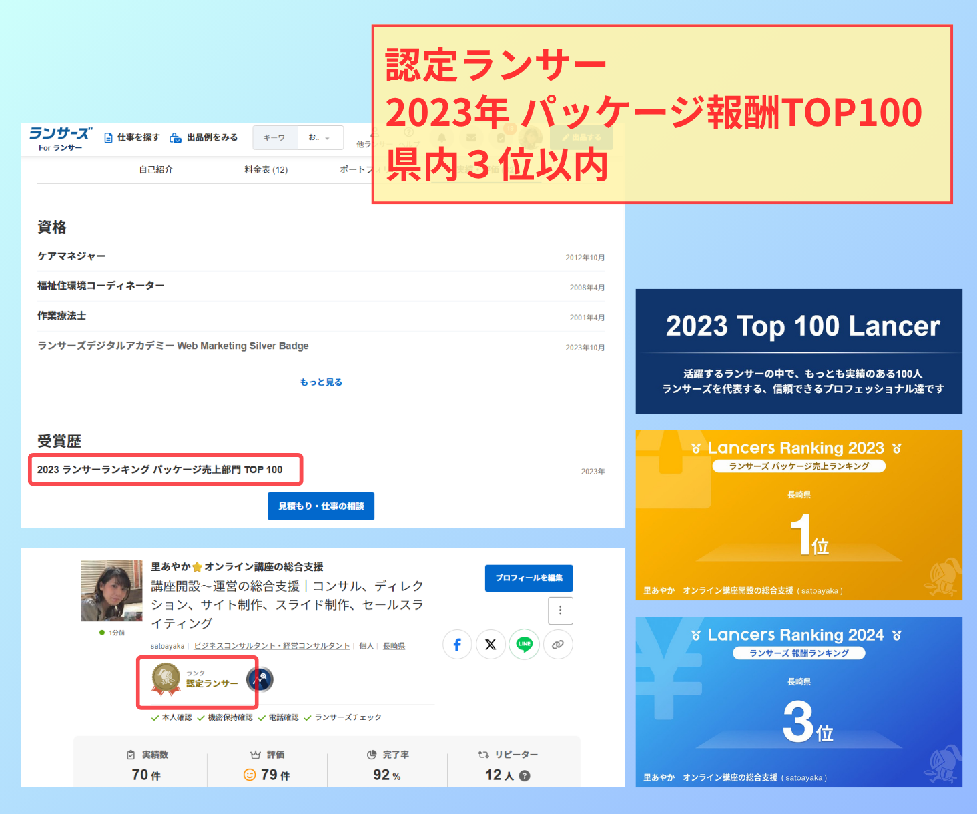Select the 2023 ランサーランキング award entry
Image resolution: width=977 pixels, height=814 pixels.
[x=160, y=470]
